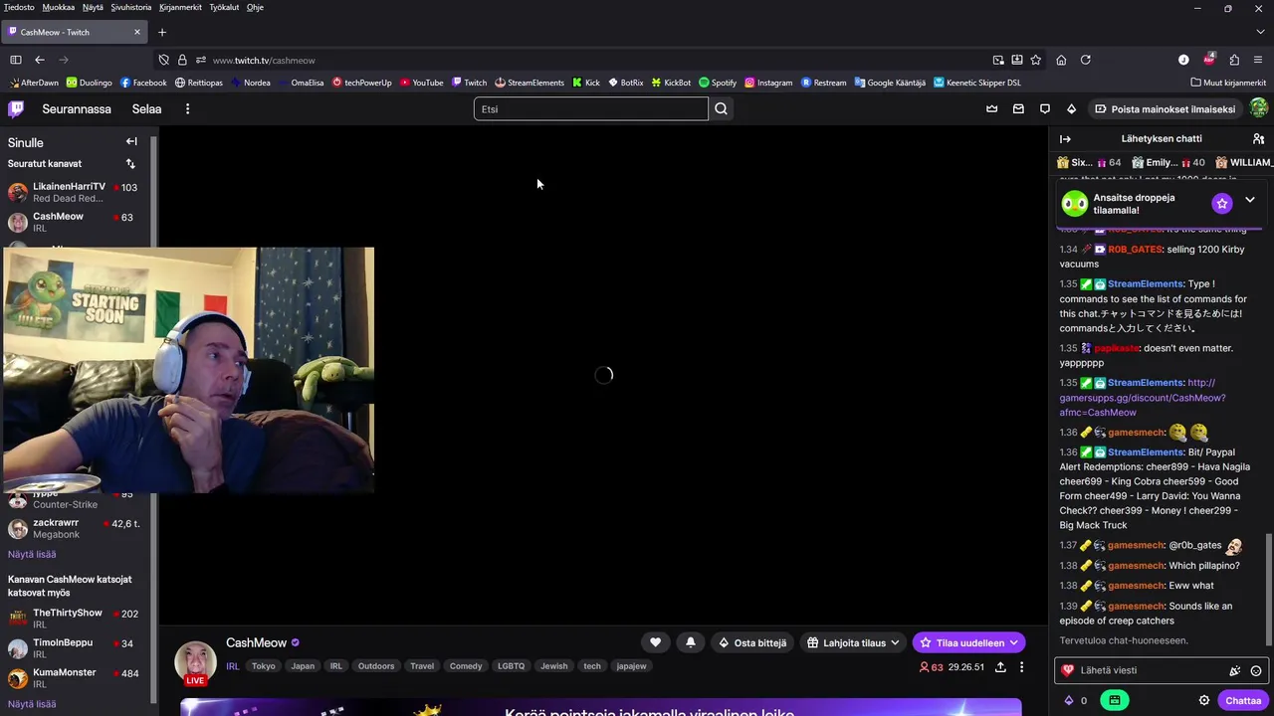The image size is (1274, 716).
Task: Go to Firefox home page icon
Action: click(1061, 60)
